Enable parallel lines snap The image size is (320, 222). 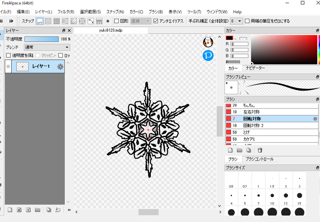48,21
